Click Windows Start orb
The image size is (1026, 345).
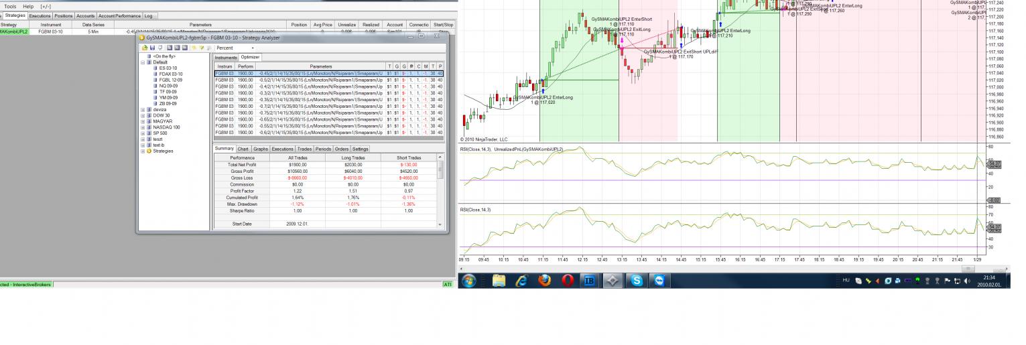pos(468,281)
